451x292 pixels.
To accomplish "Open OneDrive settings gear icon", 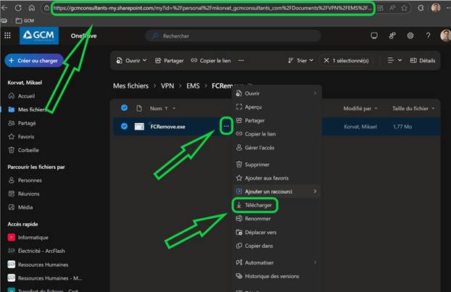I will pos(410,36).
